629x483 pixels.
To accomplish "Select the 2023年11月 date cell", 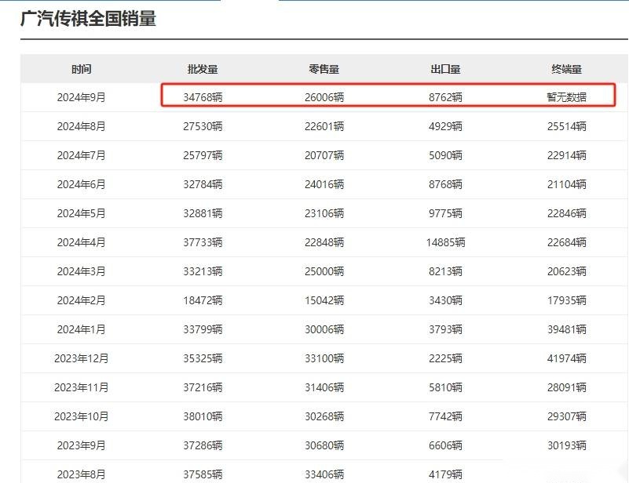I will click(82, 387).
